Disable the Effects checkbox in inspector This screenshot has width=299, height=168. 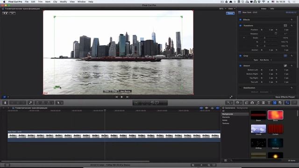point(241,20)
